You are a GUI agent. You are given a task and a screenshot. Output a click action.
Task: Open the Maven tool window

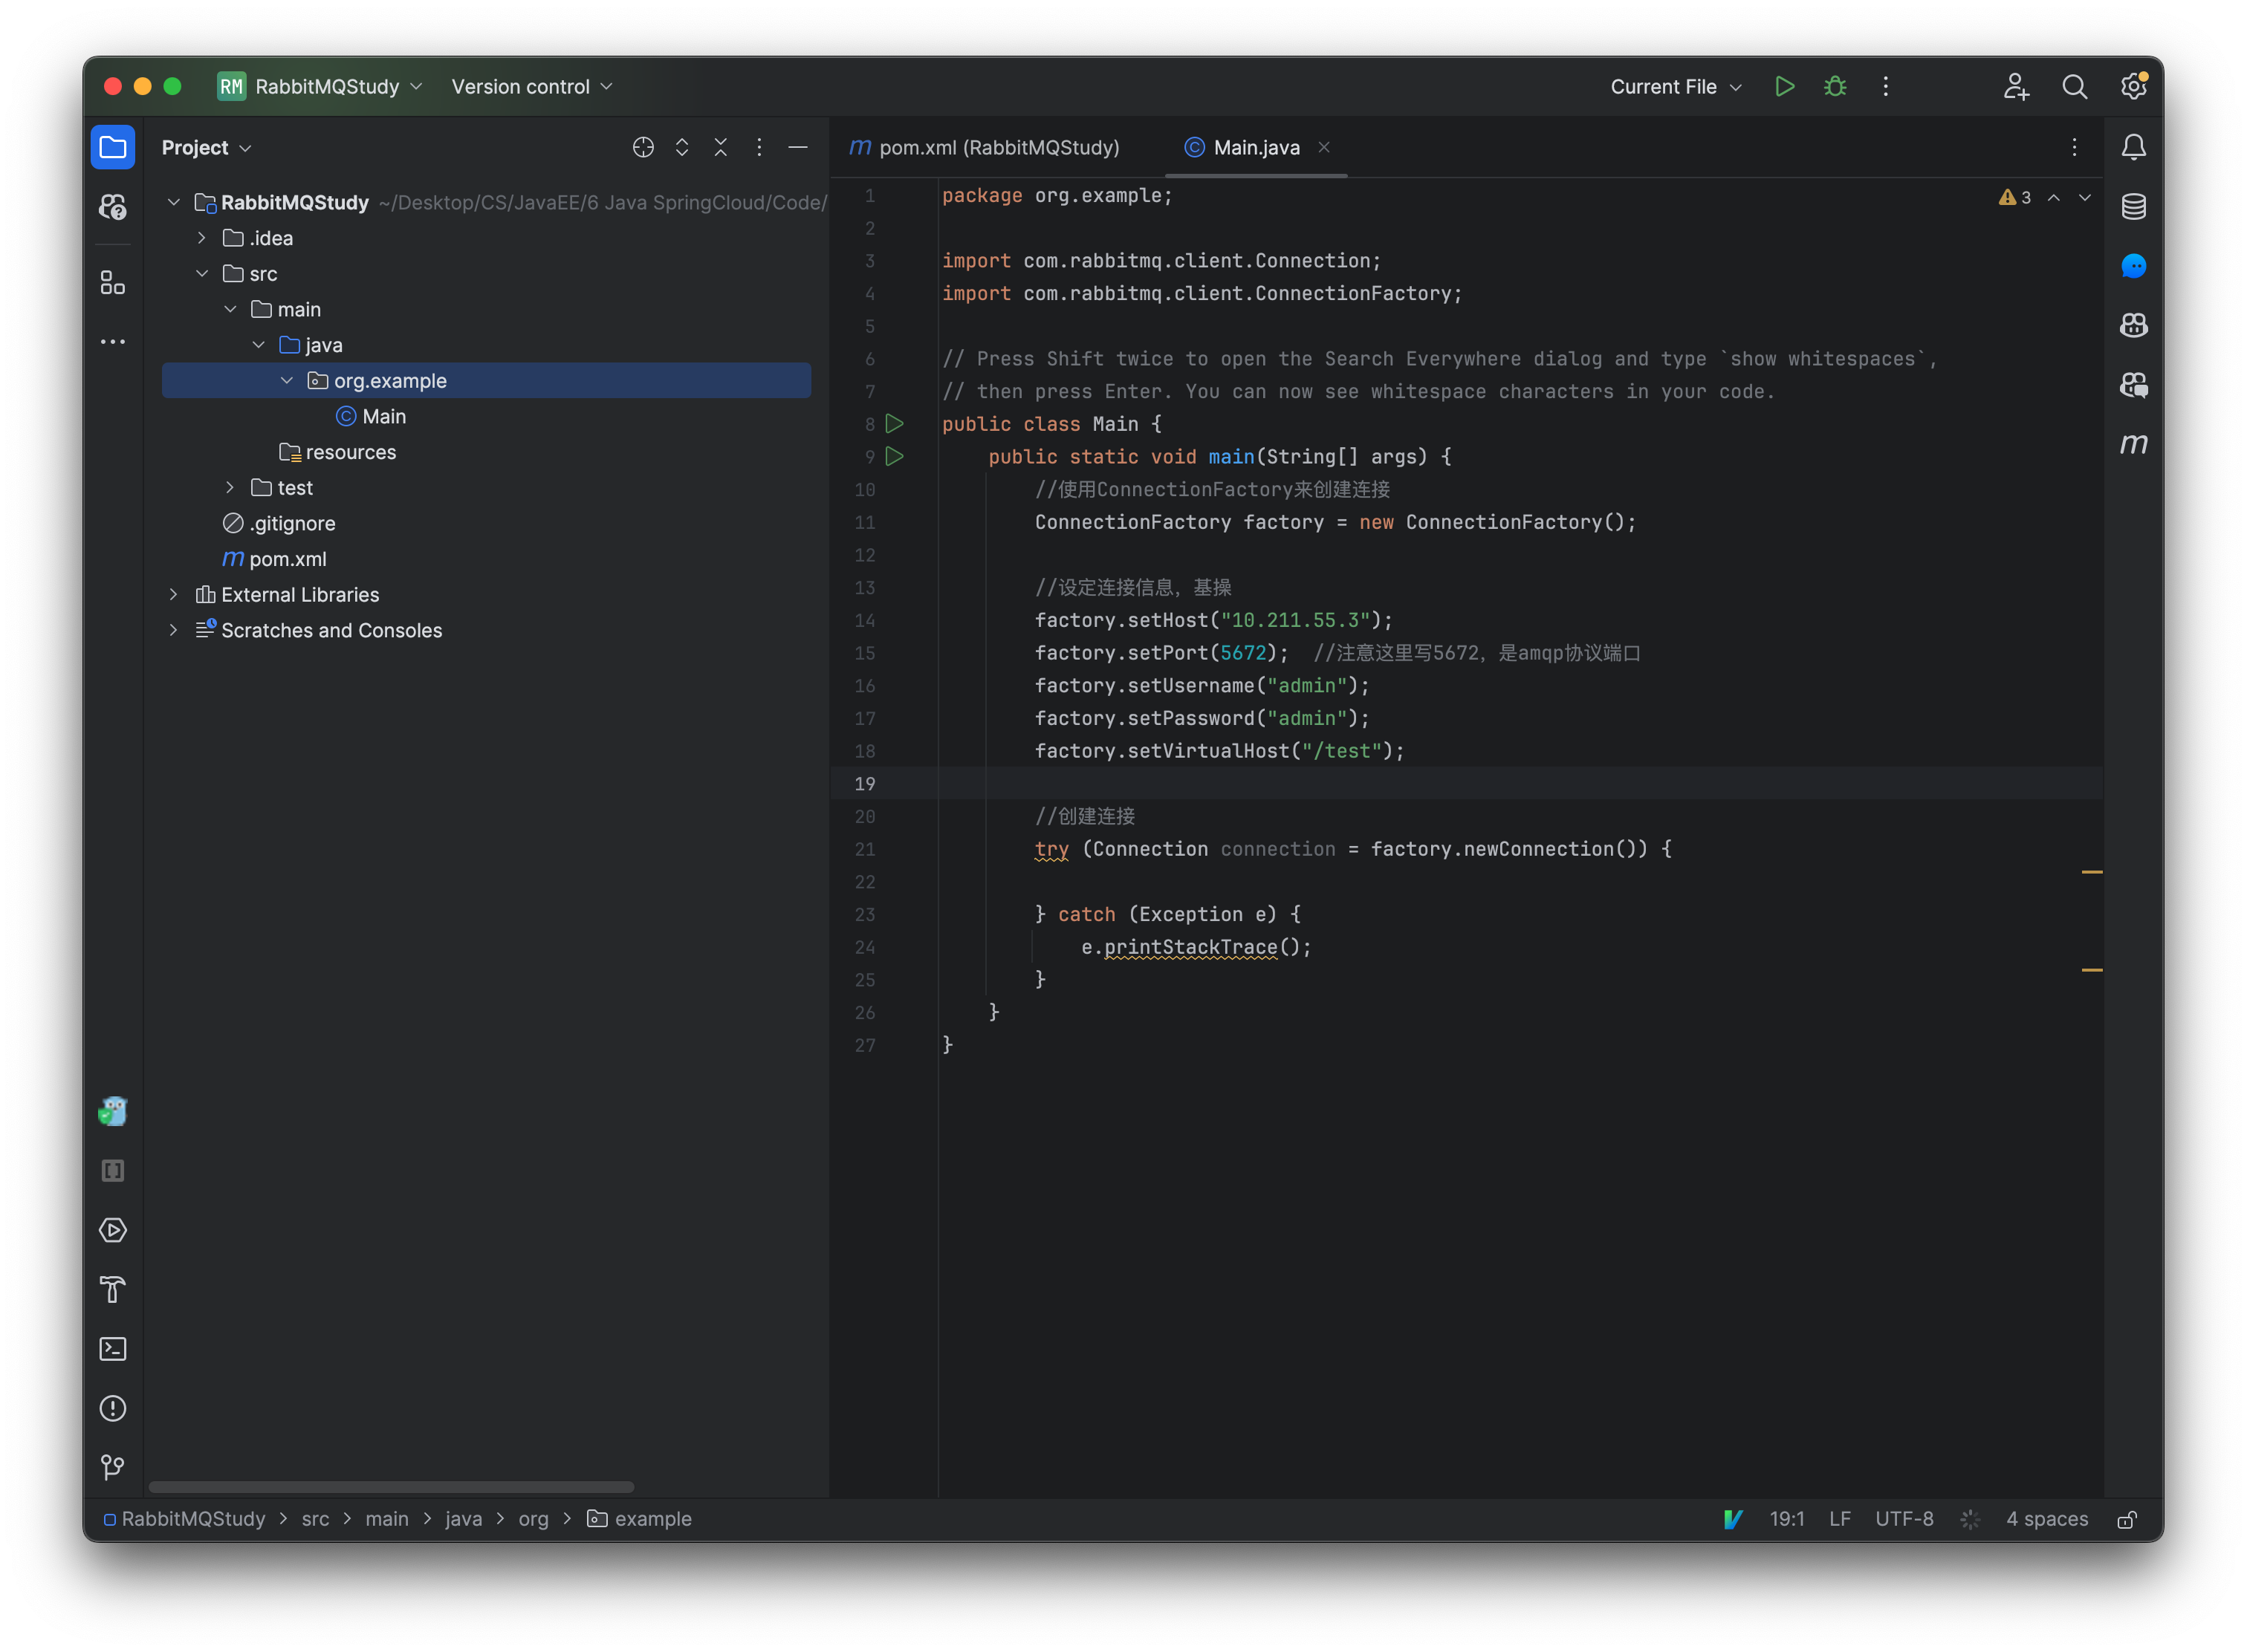pos(2133,443)
